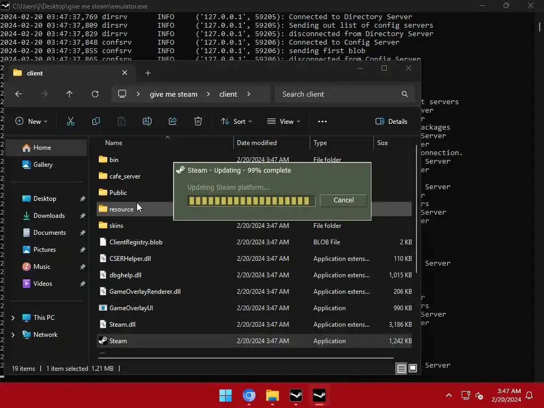Image resolution: width=544 pixels, height=408 pixels.
Task: Toggle the Details pane
Action: pyautogui.click(x=392, y=122)
